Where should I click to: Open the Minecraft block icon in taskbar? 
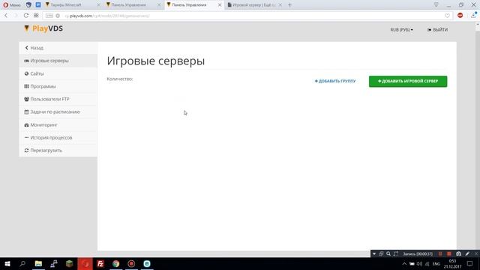click(x=70, y=263)
